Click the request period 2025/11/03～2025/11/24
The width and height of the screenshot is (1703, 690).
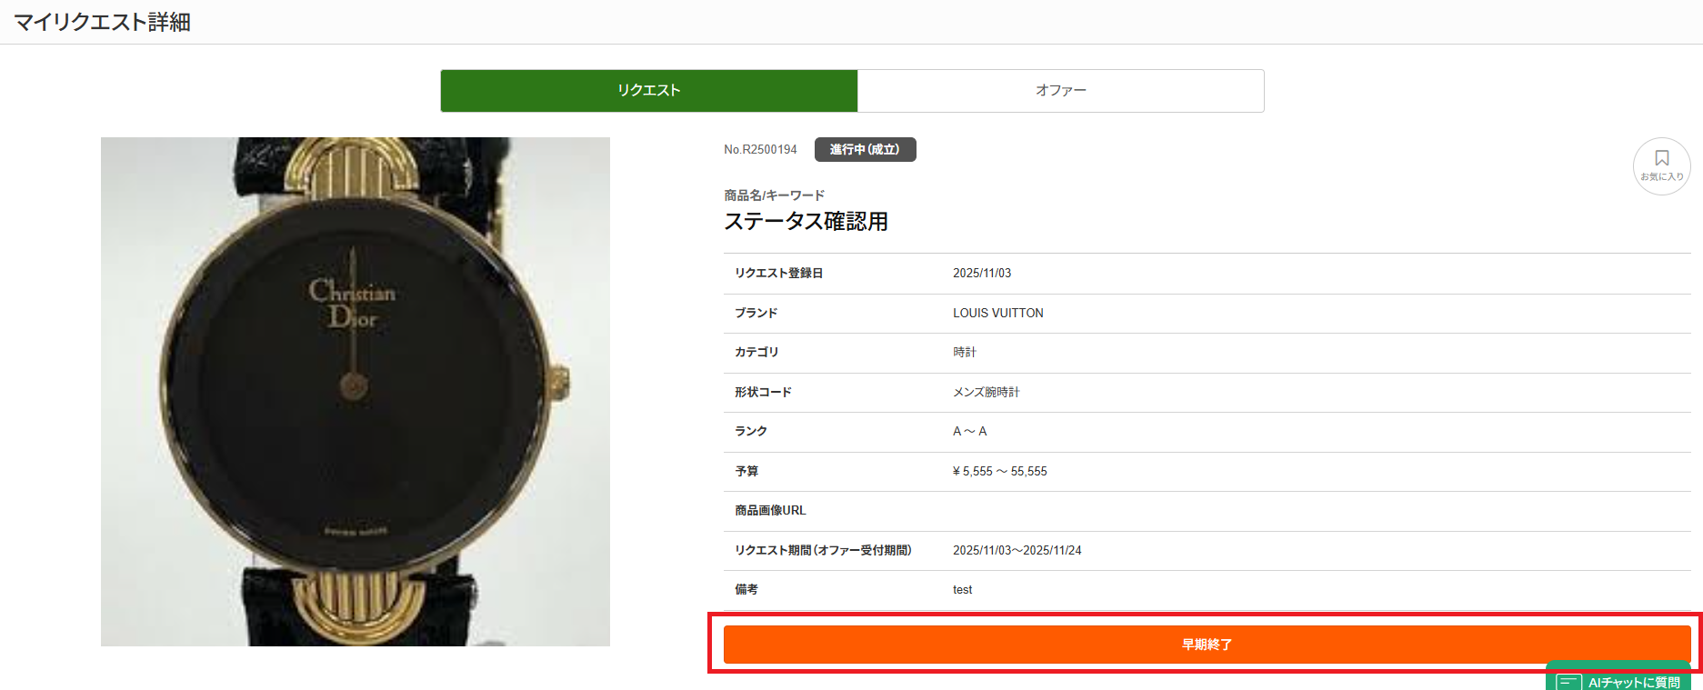pos(1017,550)
